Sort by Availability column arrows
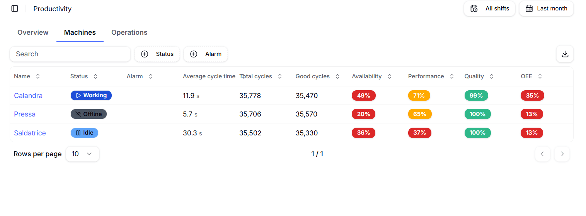586x216 pixels. (x=390, y=76)
